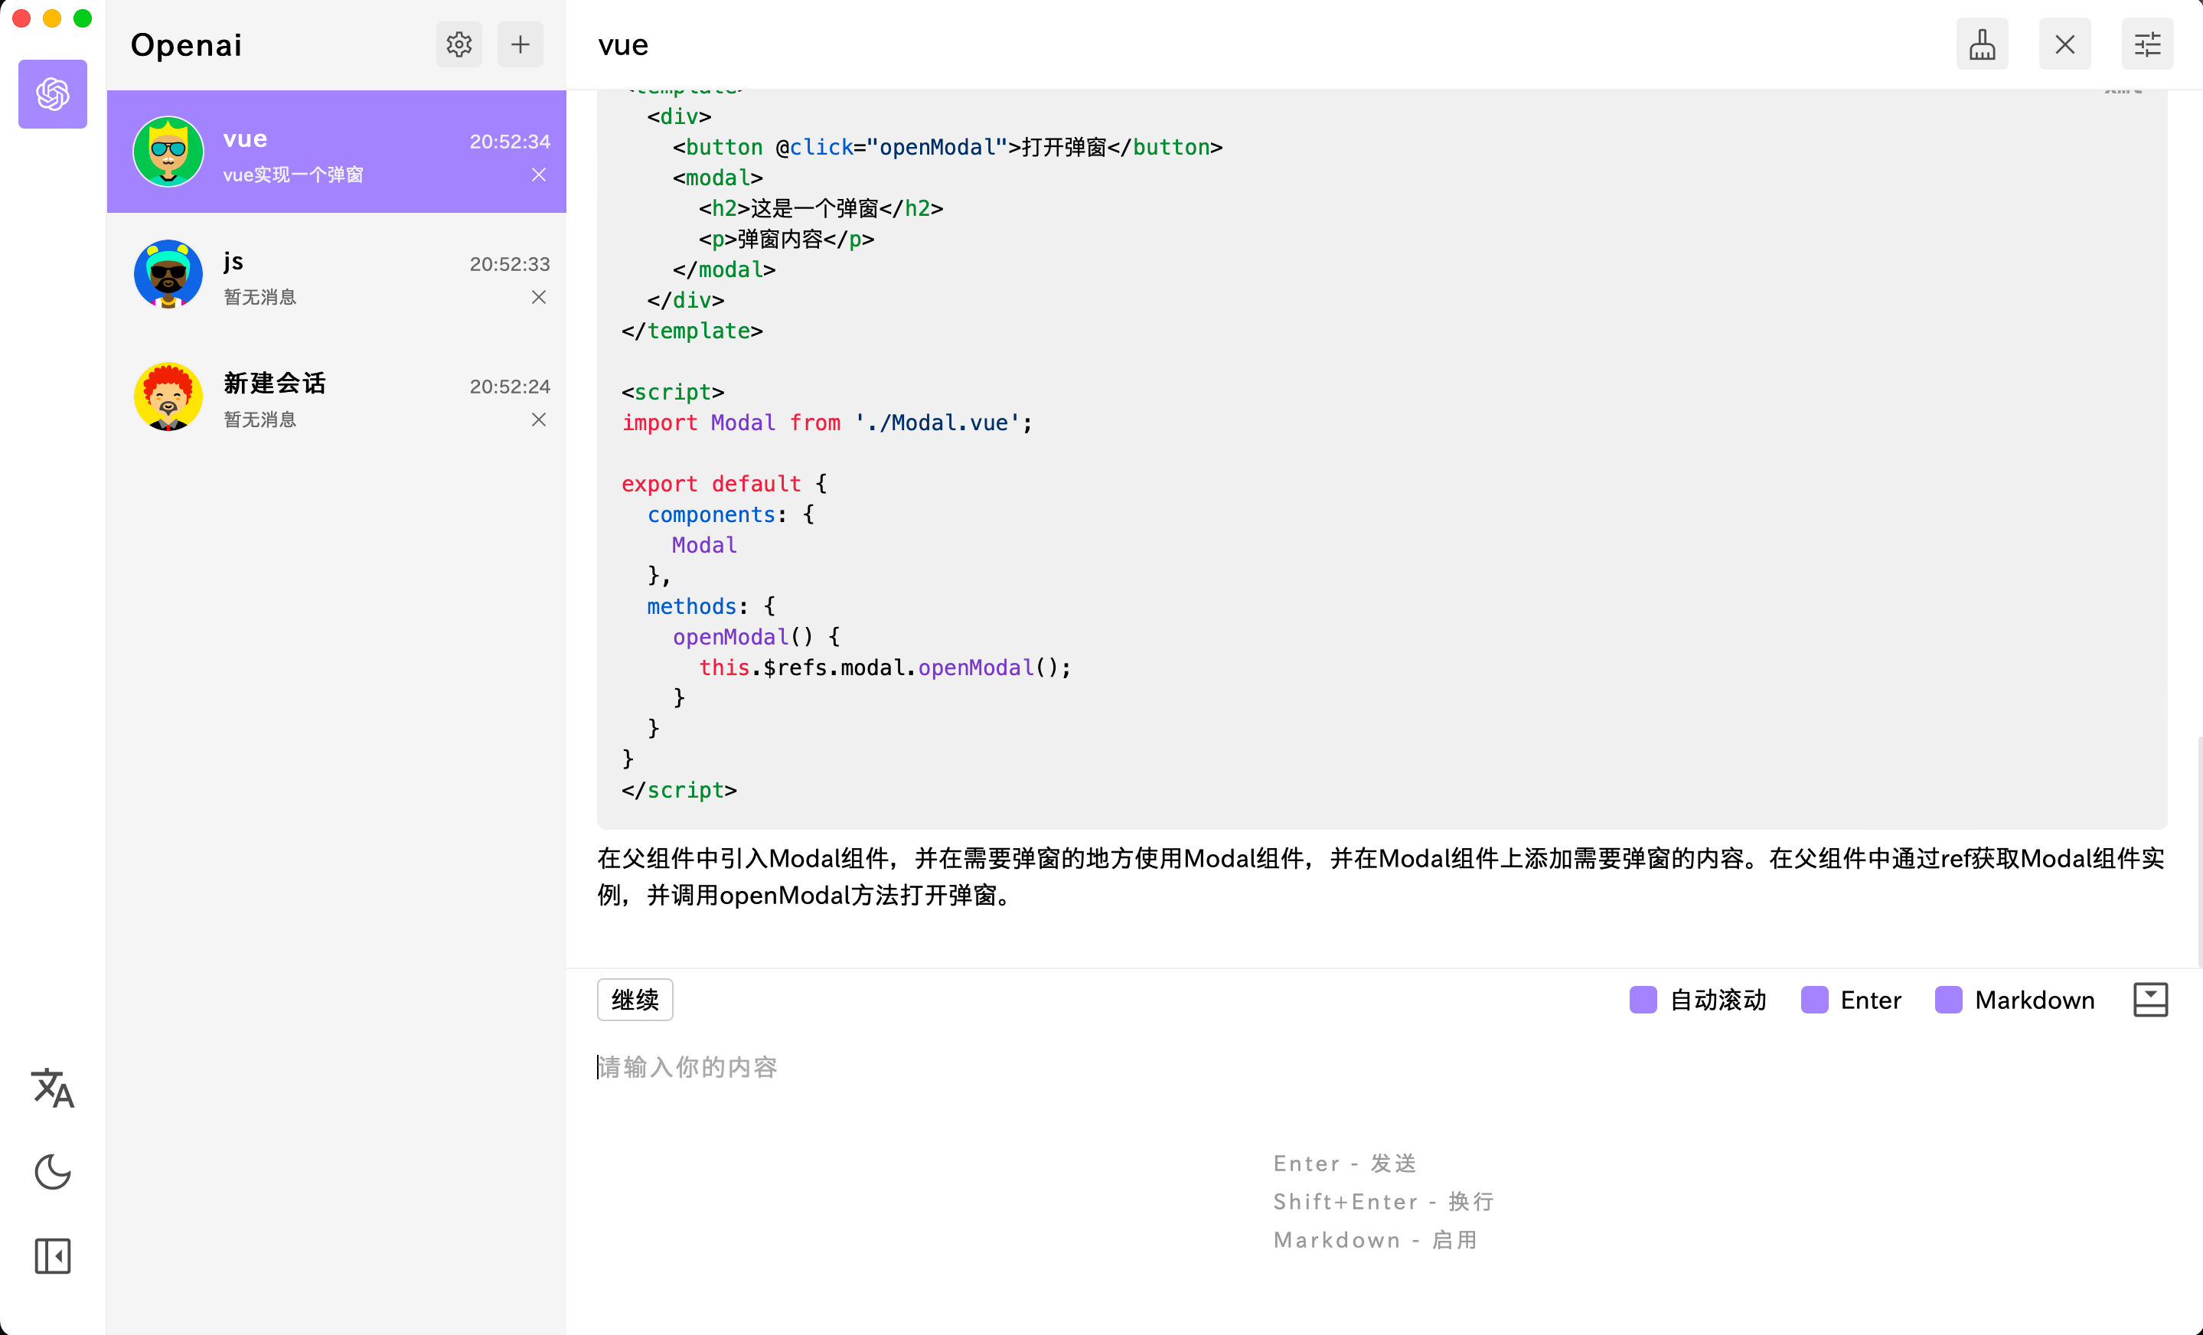The width and height of the screenshot is (2203, 1335).
Task: Disable the Markdown checkbox
Action: [x=1948, y=1000]
